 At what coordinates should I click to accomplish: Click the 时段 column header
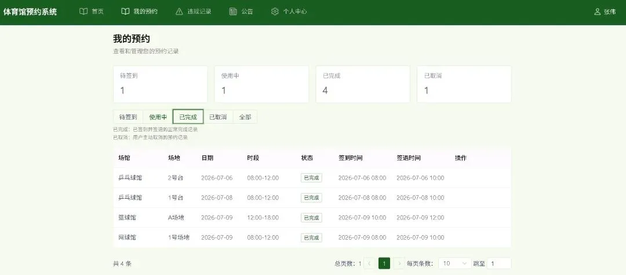pyautogui.click(x=253, y=158)
